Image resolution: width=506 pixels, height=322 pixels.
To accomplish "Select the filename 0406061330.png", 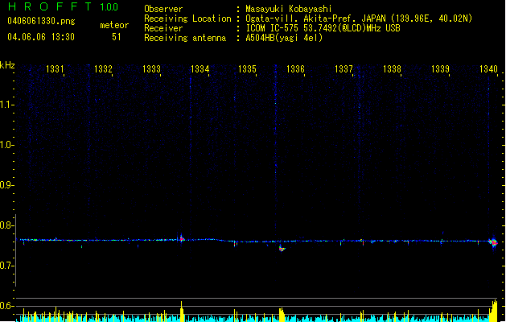I will click(x=41, y=21).
